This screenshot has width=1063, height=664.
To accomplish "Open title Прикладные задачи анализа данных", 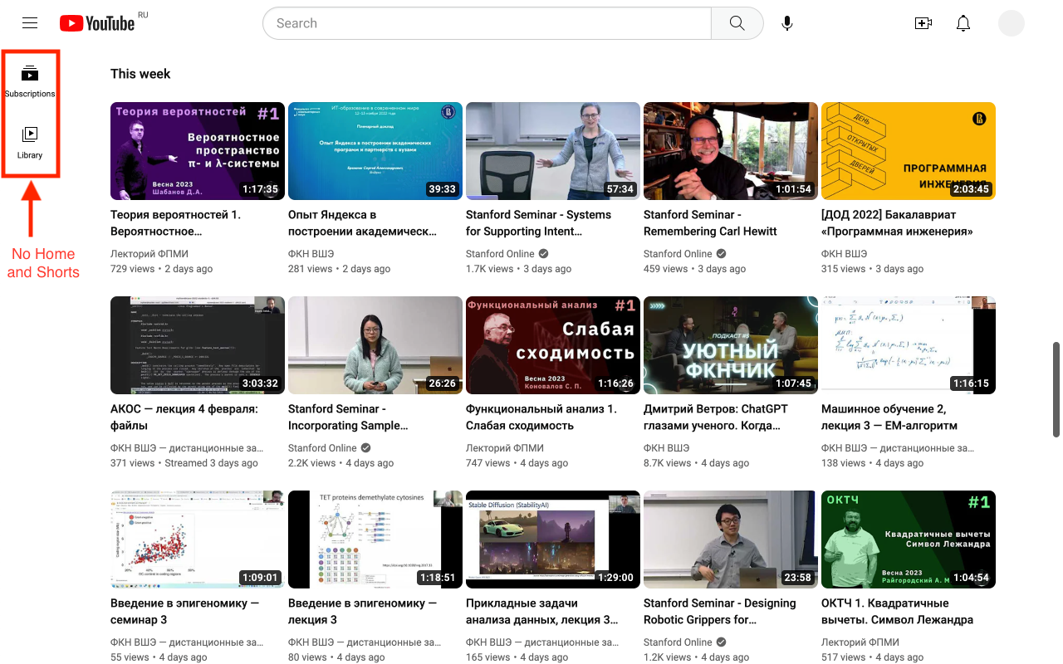I will click(x=542, y=611).
